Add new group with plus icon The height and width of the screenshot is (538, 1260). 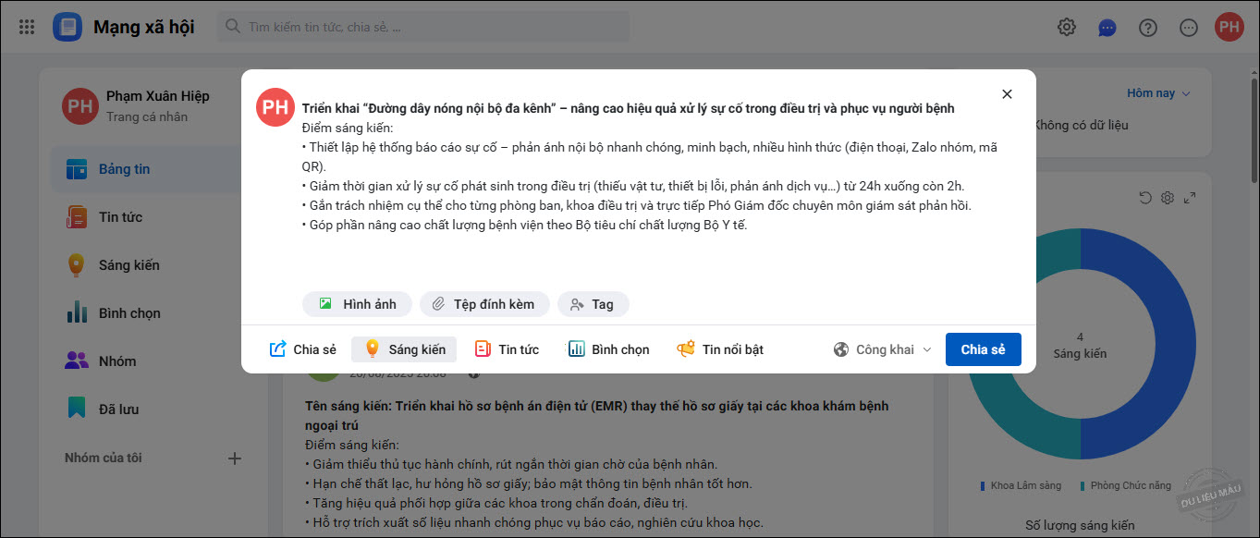tap(235, 458)
